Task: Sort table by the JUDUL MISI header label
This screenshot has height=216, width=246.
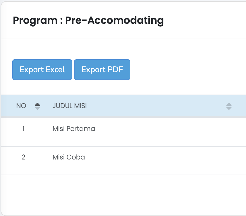Action: (70, 106)
